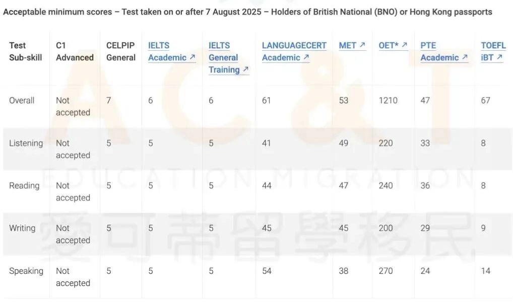Follow the PTE Academic link text
The image size is (513, 303).
[x=439, y=52]
